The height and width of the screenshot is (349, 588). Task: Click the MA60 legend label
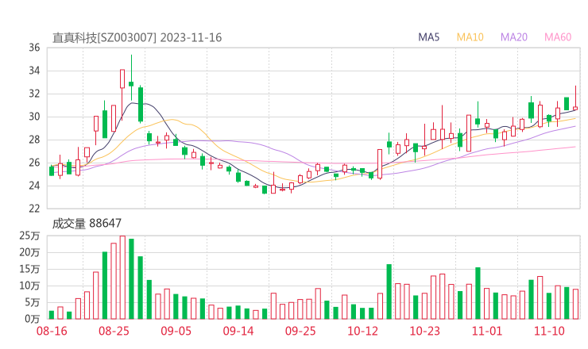click(x=558, y=37)
